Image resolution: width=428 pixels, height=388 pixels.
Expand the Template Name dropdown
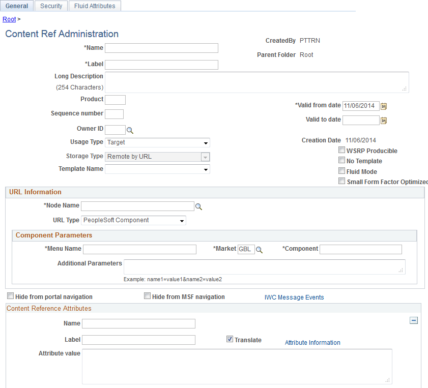[157, 169]
